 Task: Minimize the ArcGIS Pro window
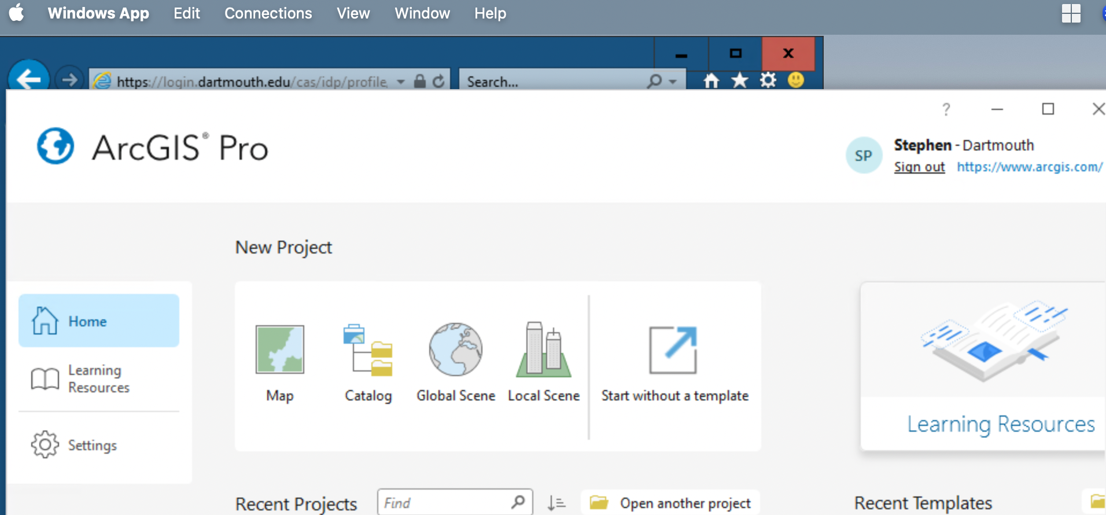[x=997, y=109]
